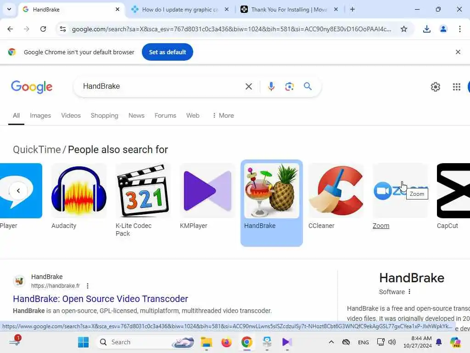Go back to the previous page
This screenshot has height=353, width=470.
coord(10,29)
